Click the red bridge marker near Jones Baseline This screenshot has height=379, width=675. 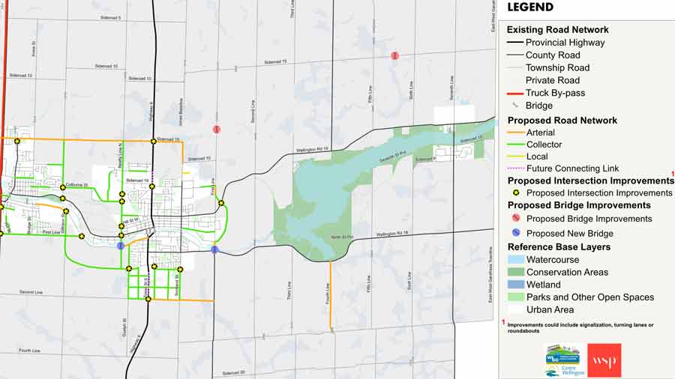217,130
